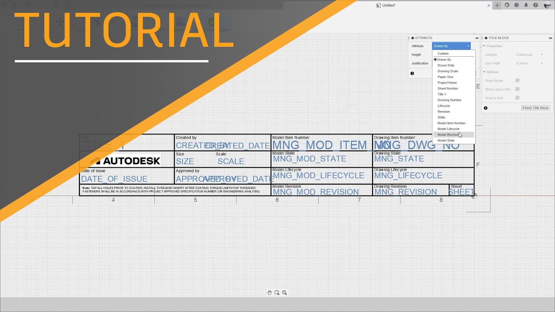
Task: Toggle the Show Border checkbox
Action: click(517, 81)
